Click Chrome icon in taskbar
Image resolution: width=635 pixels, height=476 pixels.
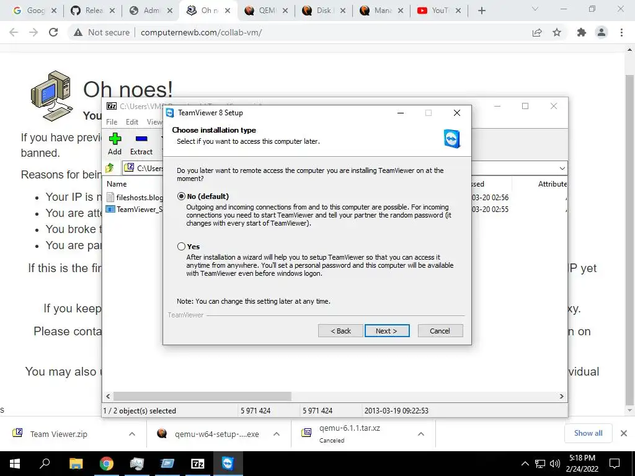[x=106, y=464]
